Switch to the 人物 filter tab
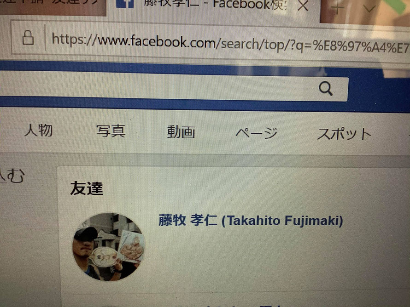410x307 pixels. coord(38,130)
